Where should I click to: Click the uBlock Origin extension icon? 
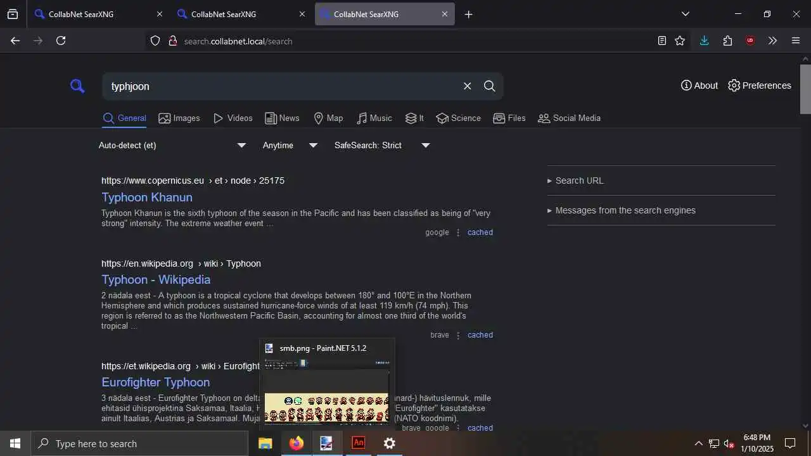tap(750, 41)
